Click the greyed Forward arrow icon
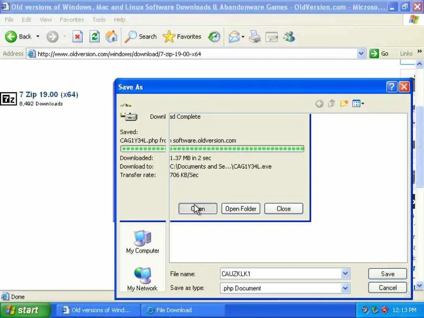 [52, 36]
